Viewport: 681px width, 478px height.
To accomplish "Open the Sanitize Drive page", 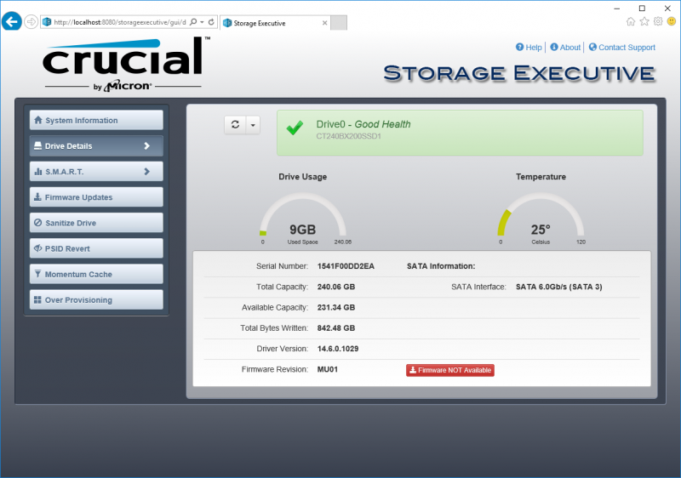I will (96, 223).
